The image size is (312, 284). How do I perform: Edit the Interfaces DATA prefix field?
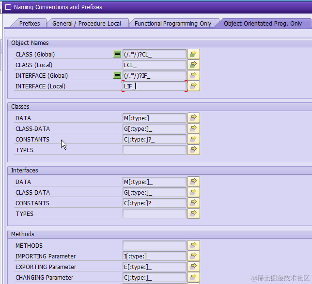coord(155,182)
